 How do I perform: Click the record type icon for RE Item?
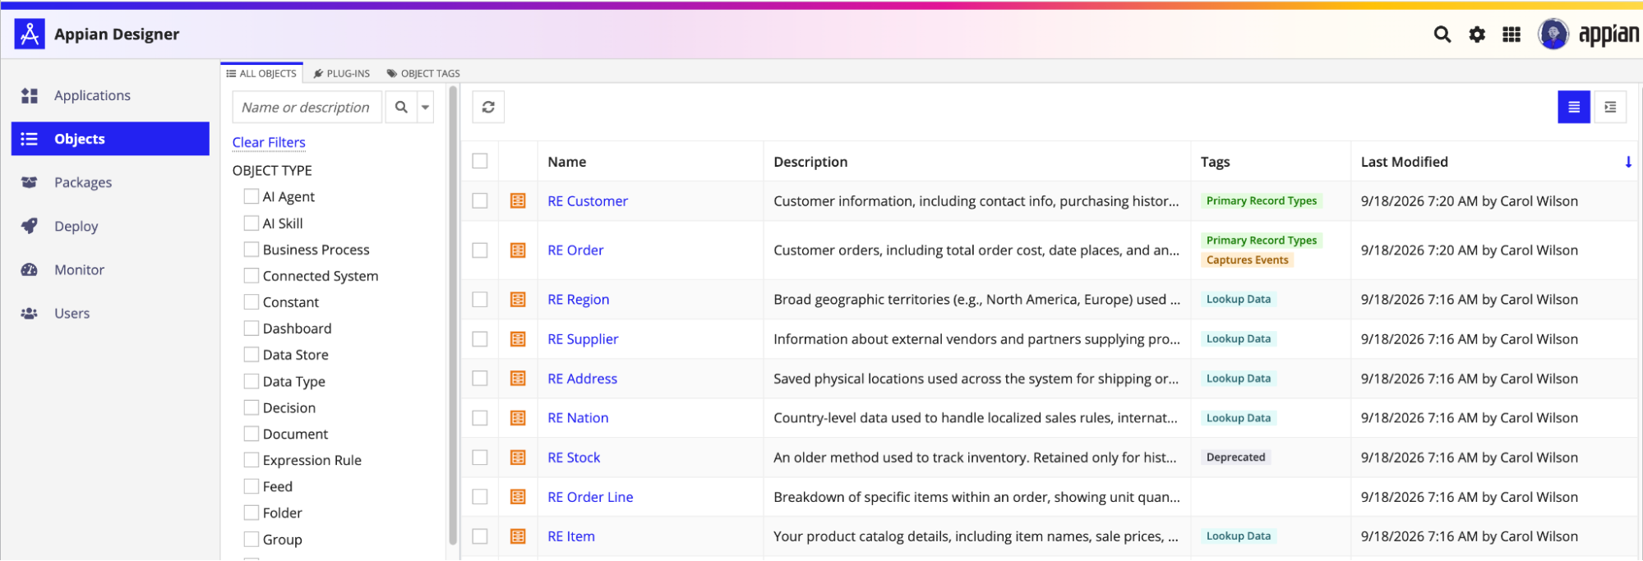click(518, 536)
